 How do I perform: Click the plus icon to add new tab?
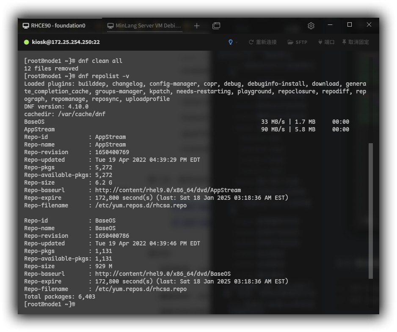[197, 26]
